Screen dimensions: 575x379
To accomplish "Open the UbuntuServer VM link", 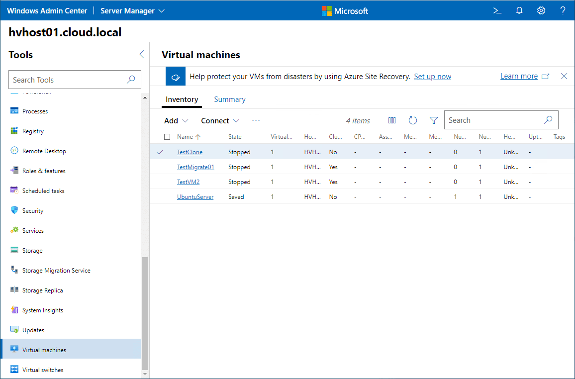I will click(x=195, y=197).
